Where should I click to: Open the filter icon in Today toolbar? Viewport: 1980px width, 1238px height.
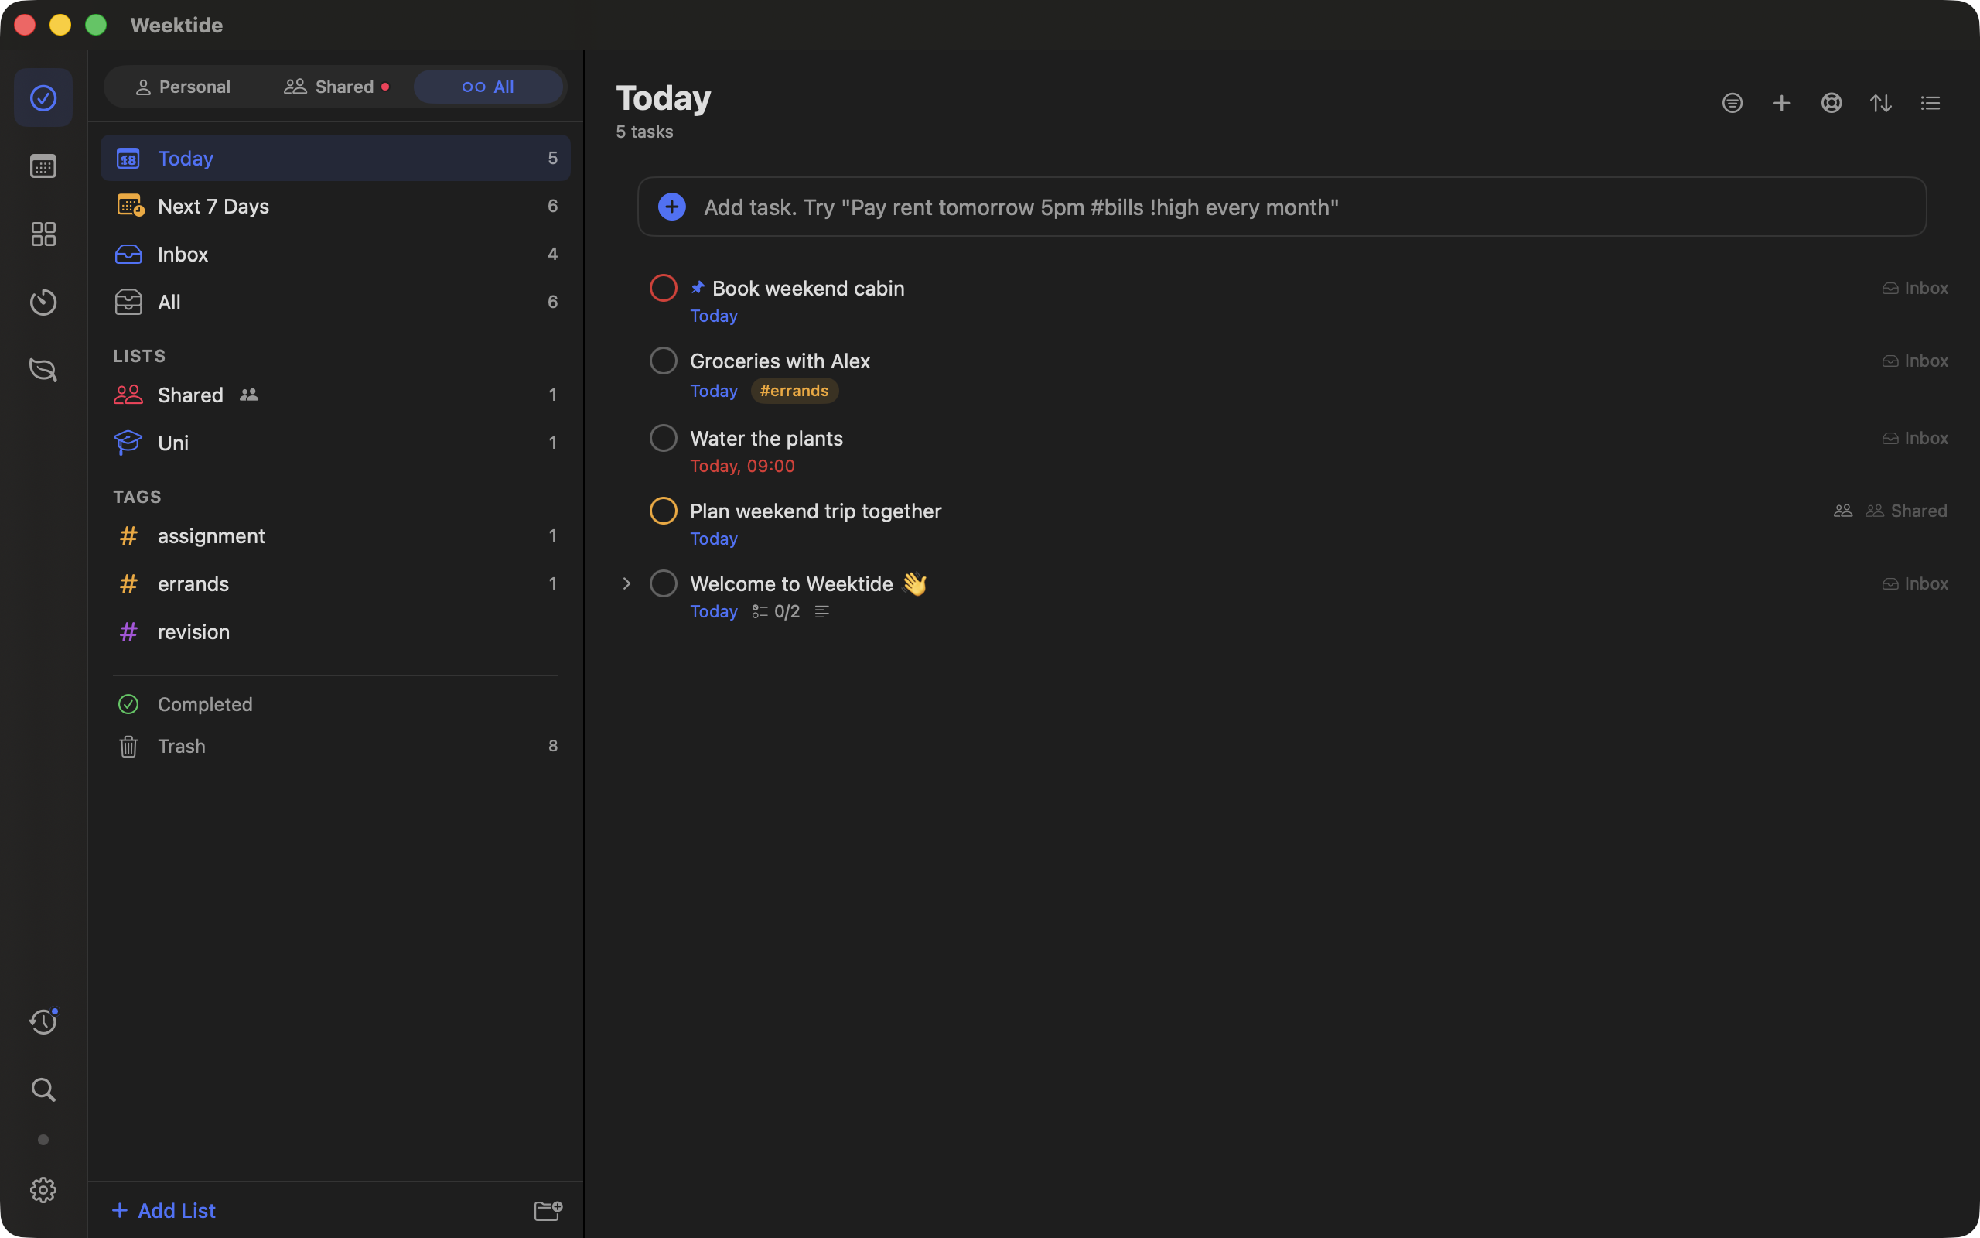(x=1732, y=103)
